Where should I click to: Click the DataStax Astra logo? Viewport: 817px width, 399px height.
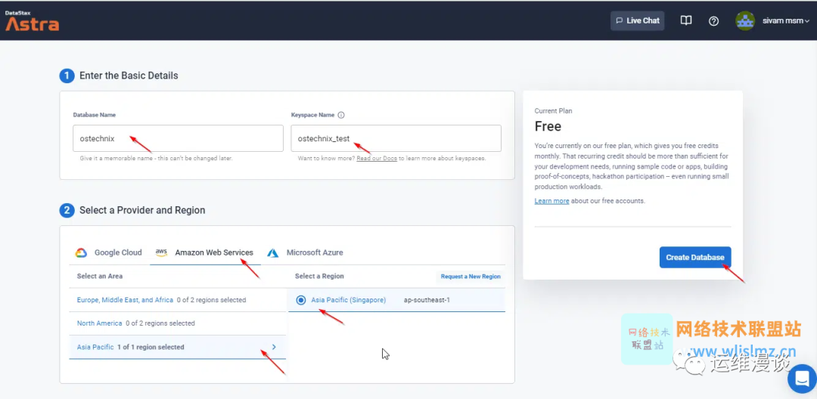tap(32, 21)
